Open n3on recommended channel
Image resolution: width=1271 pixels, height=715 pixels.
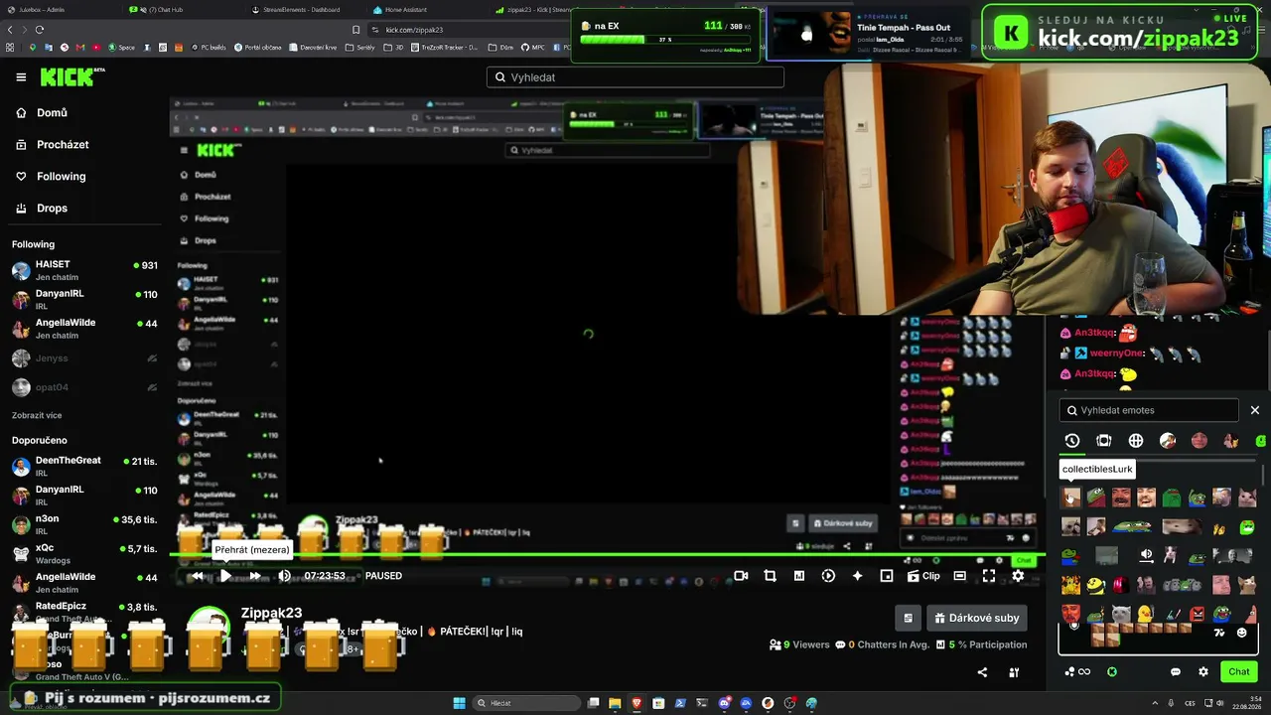click(84, 524)
